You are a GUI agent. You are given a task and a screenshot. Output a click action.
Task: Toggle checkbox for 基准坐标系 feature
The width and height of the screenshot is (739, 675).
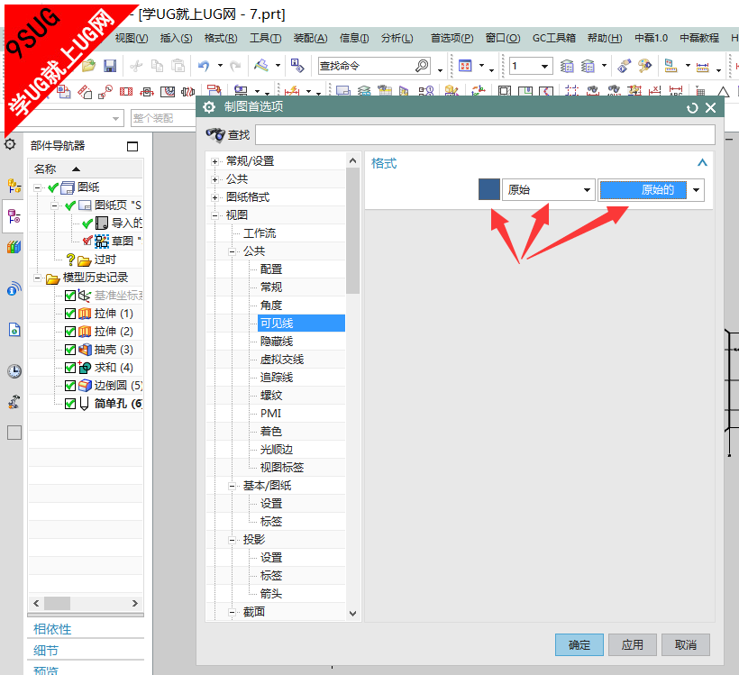(x=69, y=296)
